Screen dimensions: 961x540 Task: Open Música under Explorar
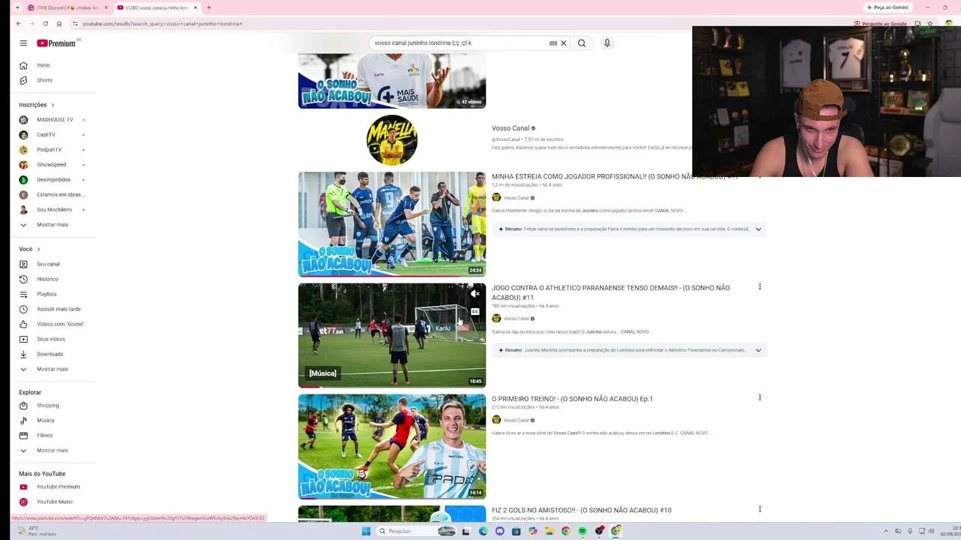pos(45,421)
